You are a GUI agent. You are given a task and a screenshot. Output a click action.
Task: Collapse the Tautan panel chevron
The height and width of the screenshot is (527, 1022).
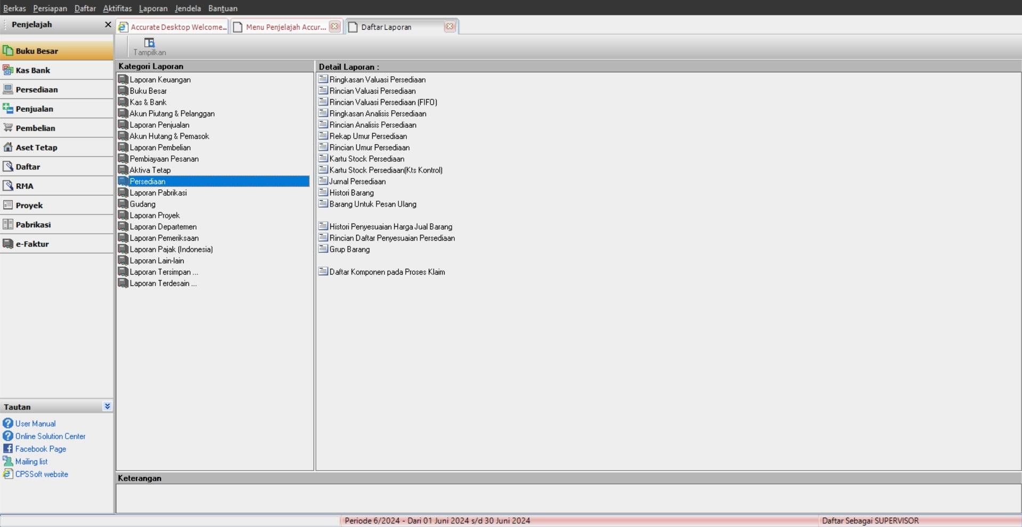(x=107, y=406)
